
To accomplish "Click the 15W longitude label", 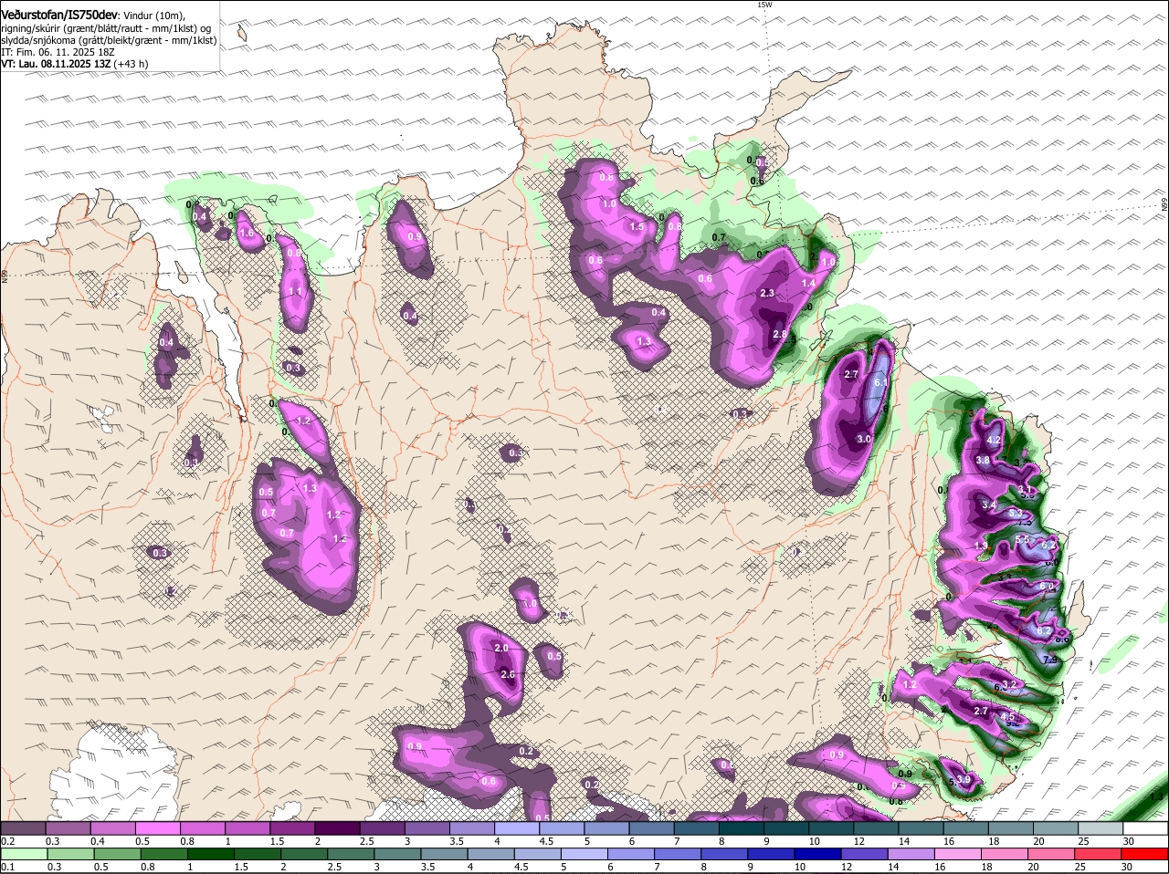I will pyautogui.click(x=764, y=5).
